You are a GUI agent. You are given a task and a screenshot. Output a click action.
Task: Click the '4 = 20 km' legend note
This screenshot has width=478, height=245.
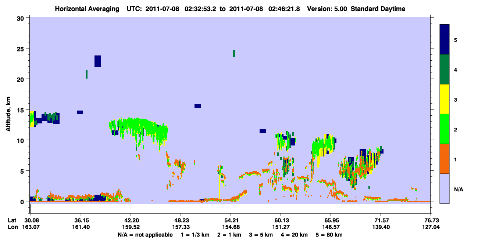pyautogui.click(x=295, y=235)
